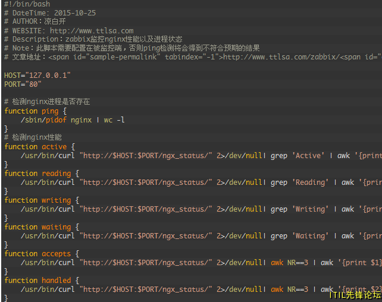This screenshot has width=382, height=302.
Task: Click the 'function waiting {' line
Action: 42,227
